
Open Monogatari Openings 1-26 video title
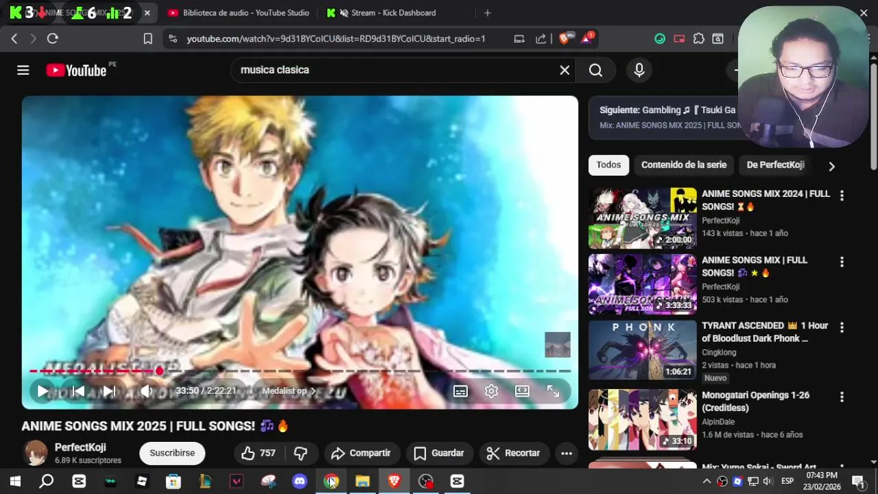point(755,401)
